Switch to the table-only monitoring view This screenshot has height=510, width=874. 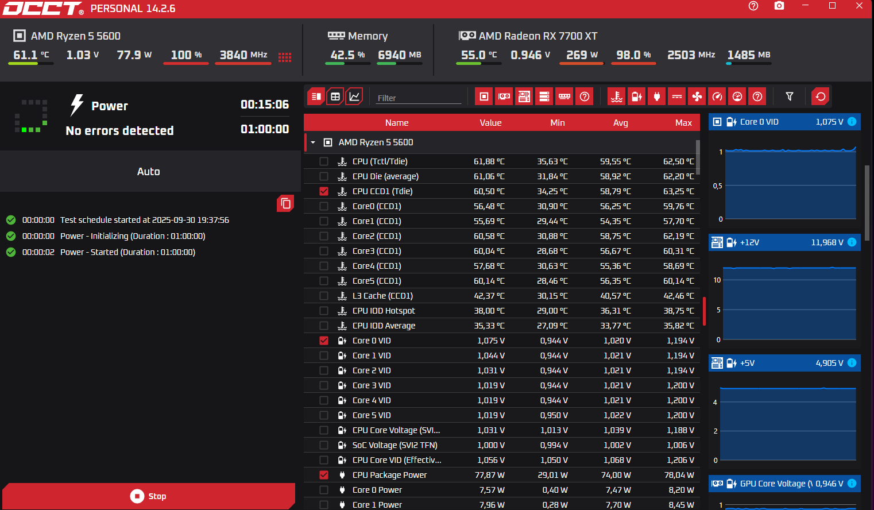tap(335, 96)
